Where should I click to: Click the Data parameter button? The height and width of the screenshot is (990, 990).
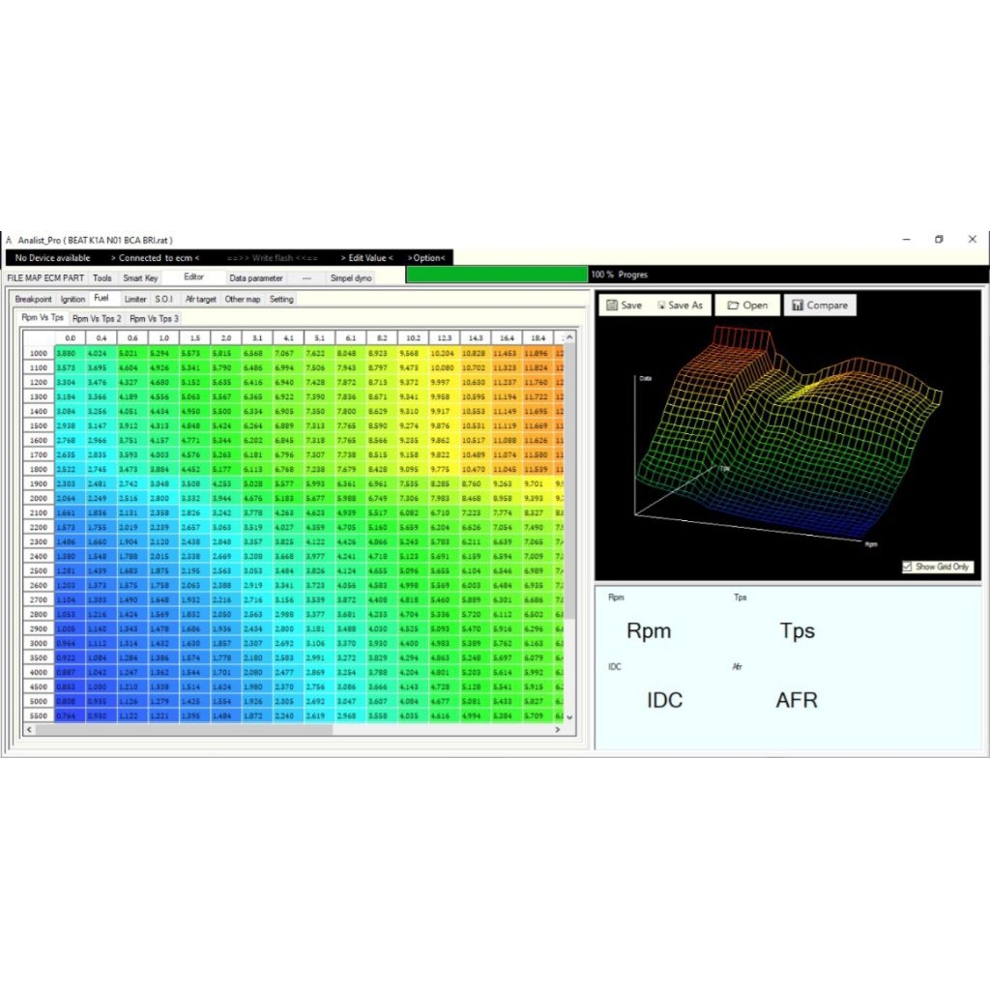coord(256,278)
